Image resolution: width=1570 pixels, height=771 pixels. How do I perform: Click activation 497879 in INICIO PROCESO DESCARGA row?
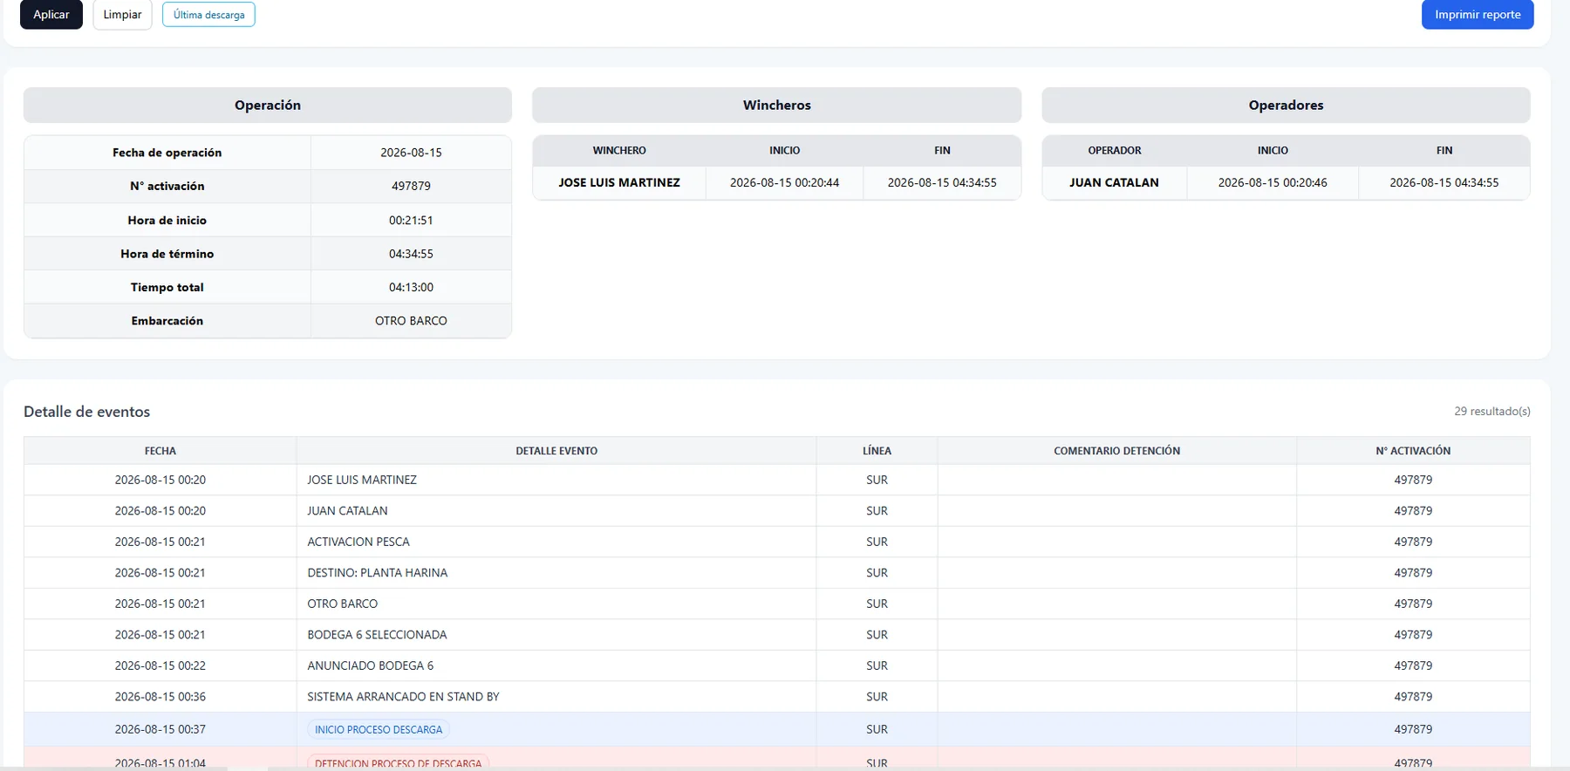(1413, 729)
